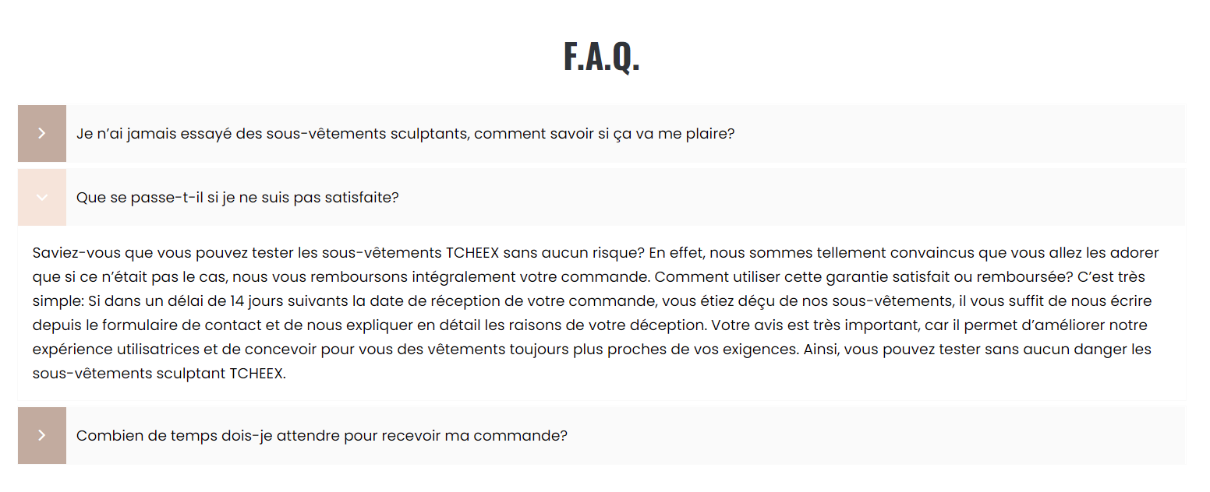
Task: Expand the sculpting underwear question chevron
Action: 42,134
